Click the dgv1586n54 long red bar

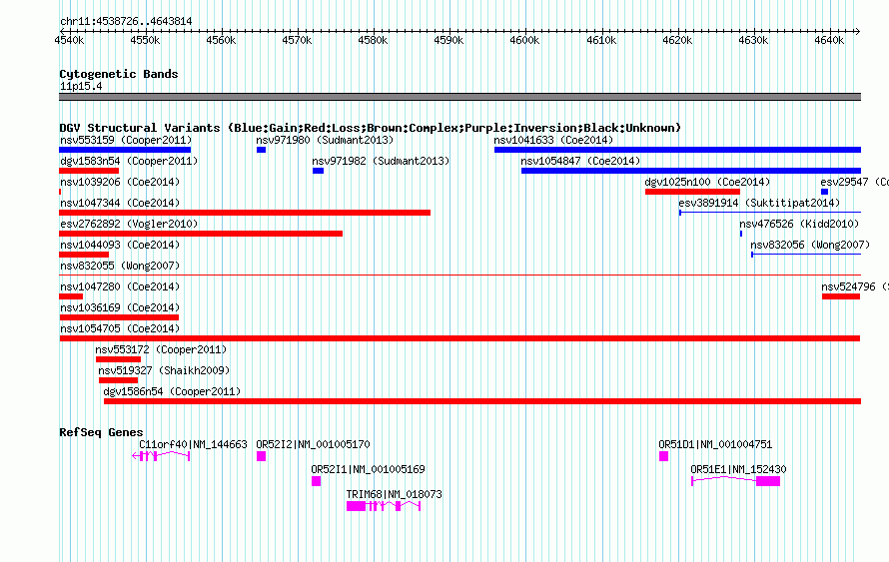[x=482, y=401]
